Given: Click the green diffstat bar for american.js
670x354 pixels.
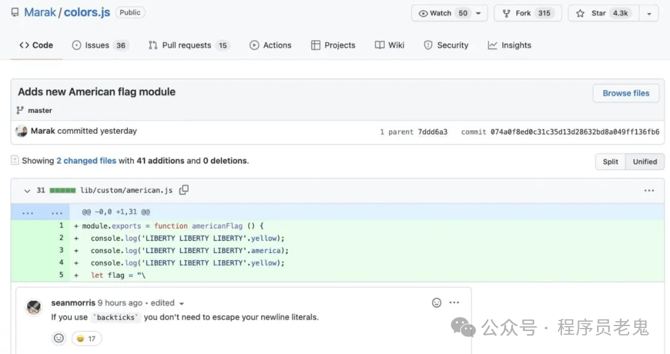Looking at the screenshot, I should [63, 190].
